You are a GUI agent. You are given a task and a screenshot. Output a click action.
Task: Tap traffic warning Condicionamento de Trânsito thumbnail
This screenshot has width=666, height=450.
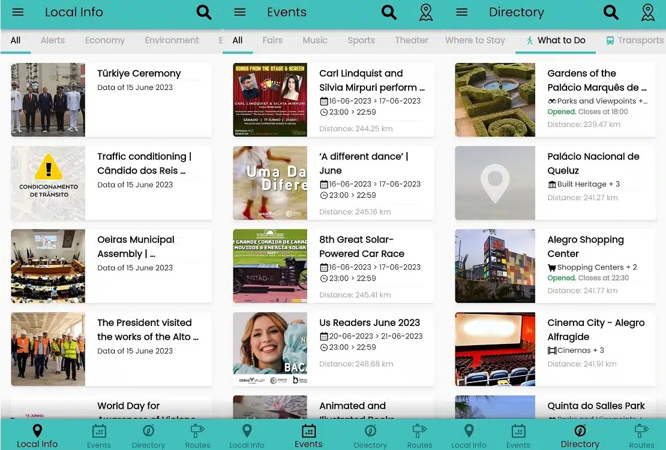pos(48,183)
